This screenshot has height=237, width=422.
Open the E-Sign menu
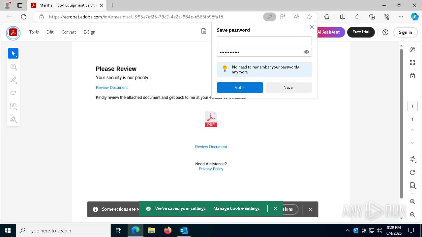pos(89,32)
